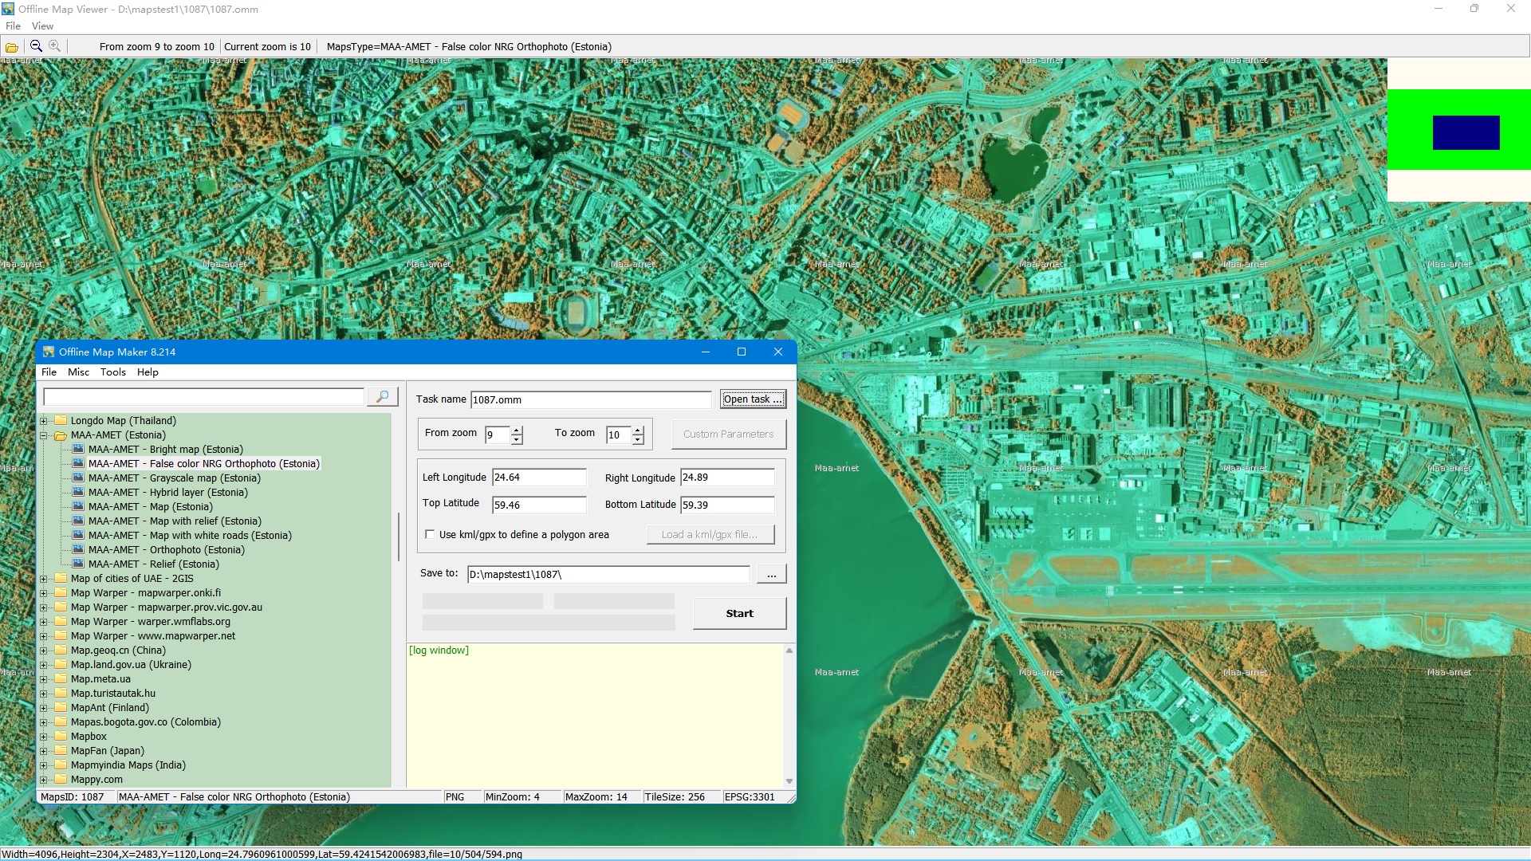Screen dimensions: 1531x861
Task: Open Misc menu in Offline Map Maker
Action: (x=78, y=372)
